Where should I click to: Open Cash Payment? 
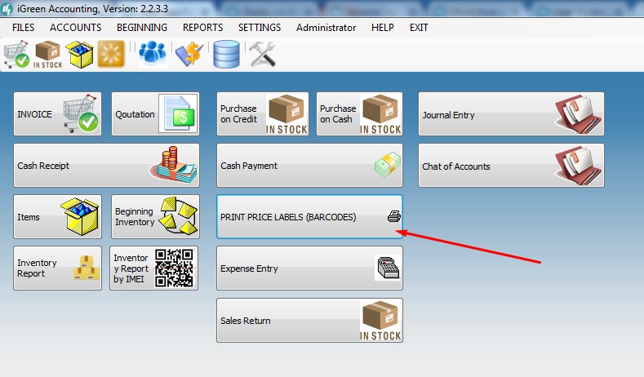tap(309, 165)
